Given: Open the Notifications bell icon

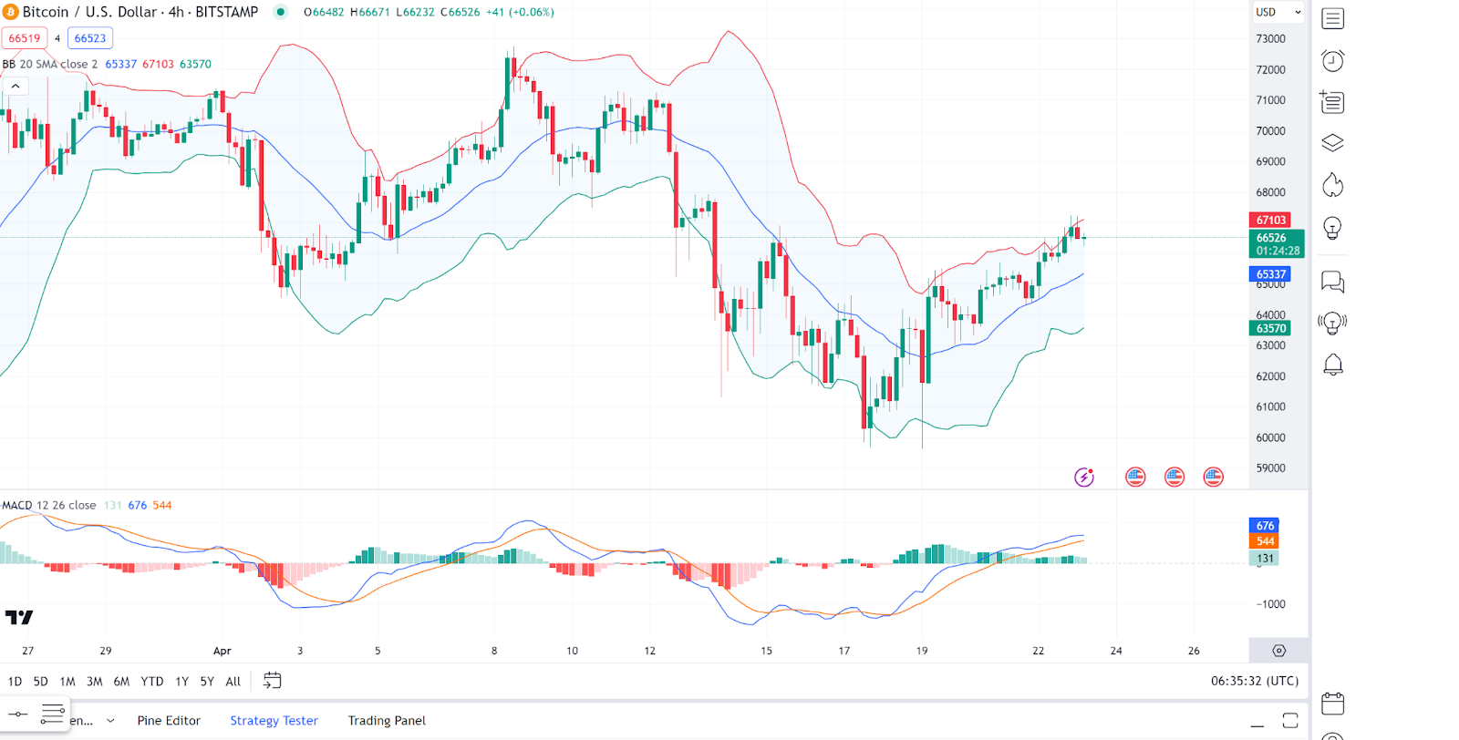Looking at the screenshot, I should coord(1332,365).
